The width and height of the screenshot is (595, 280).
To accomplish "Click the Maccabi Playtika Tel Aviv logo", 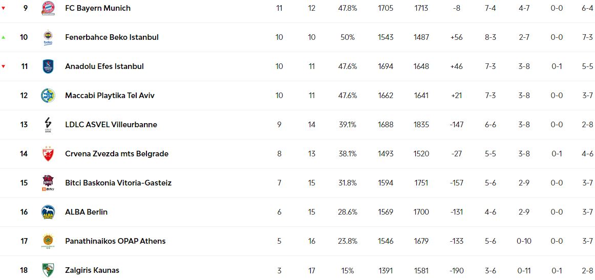I will [48, 96].
